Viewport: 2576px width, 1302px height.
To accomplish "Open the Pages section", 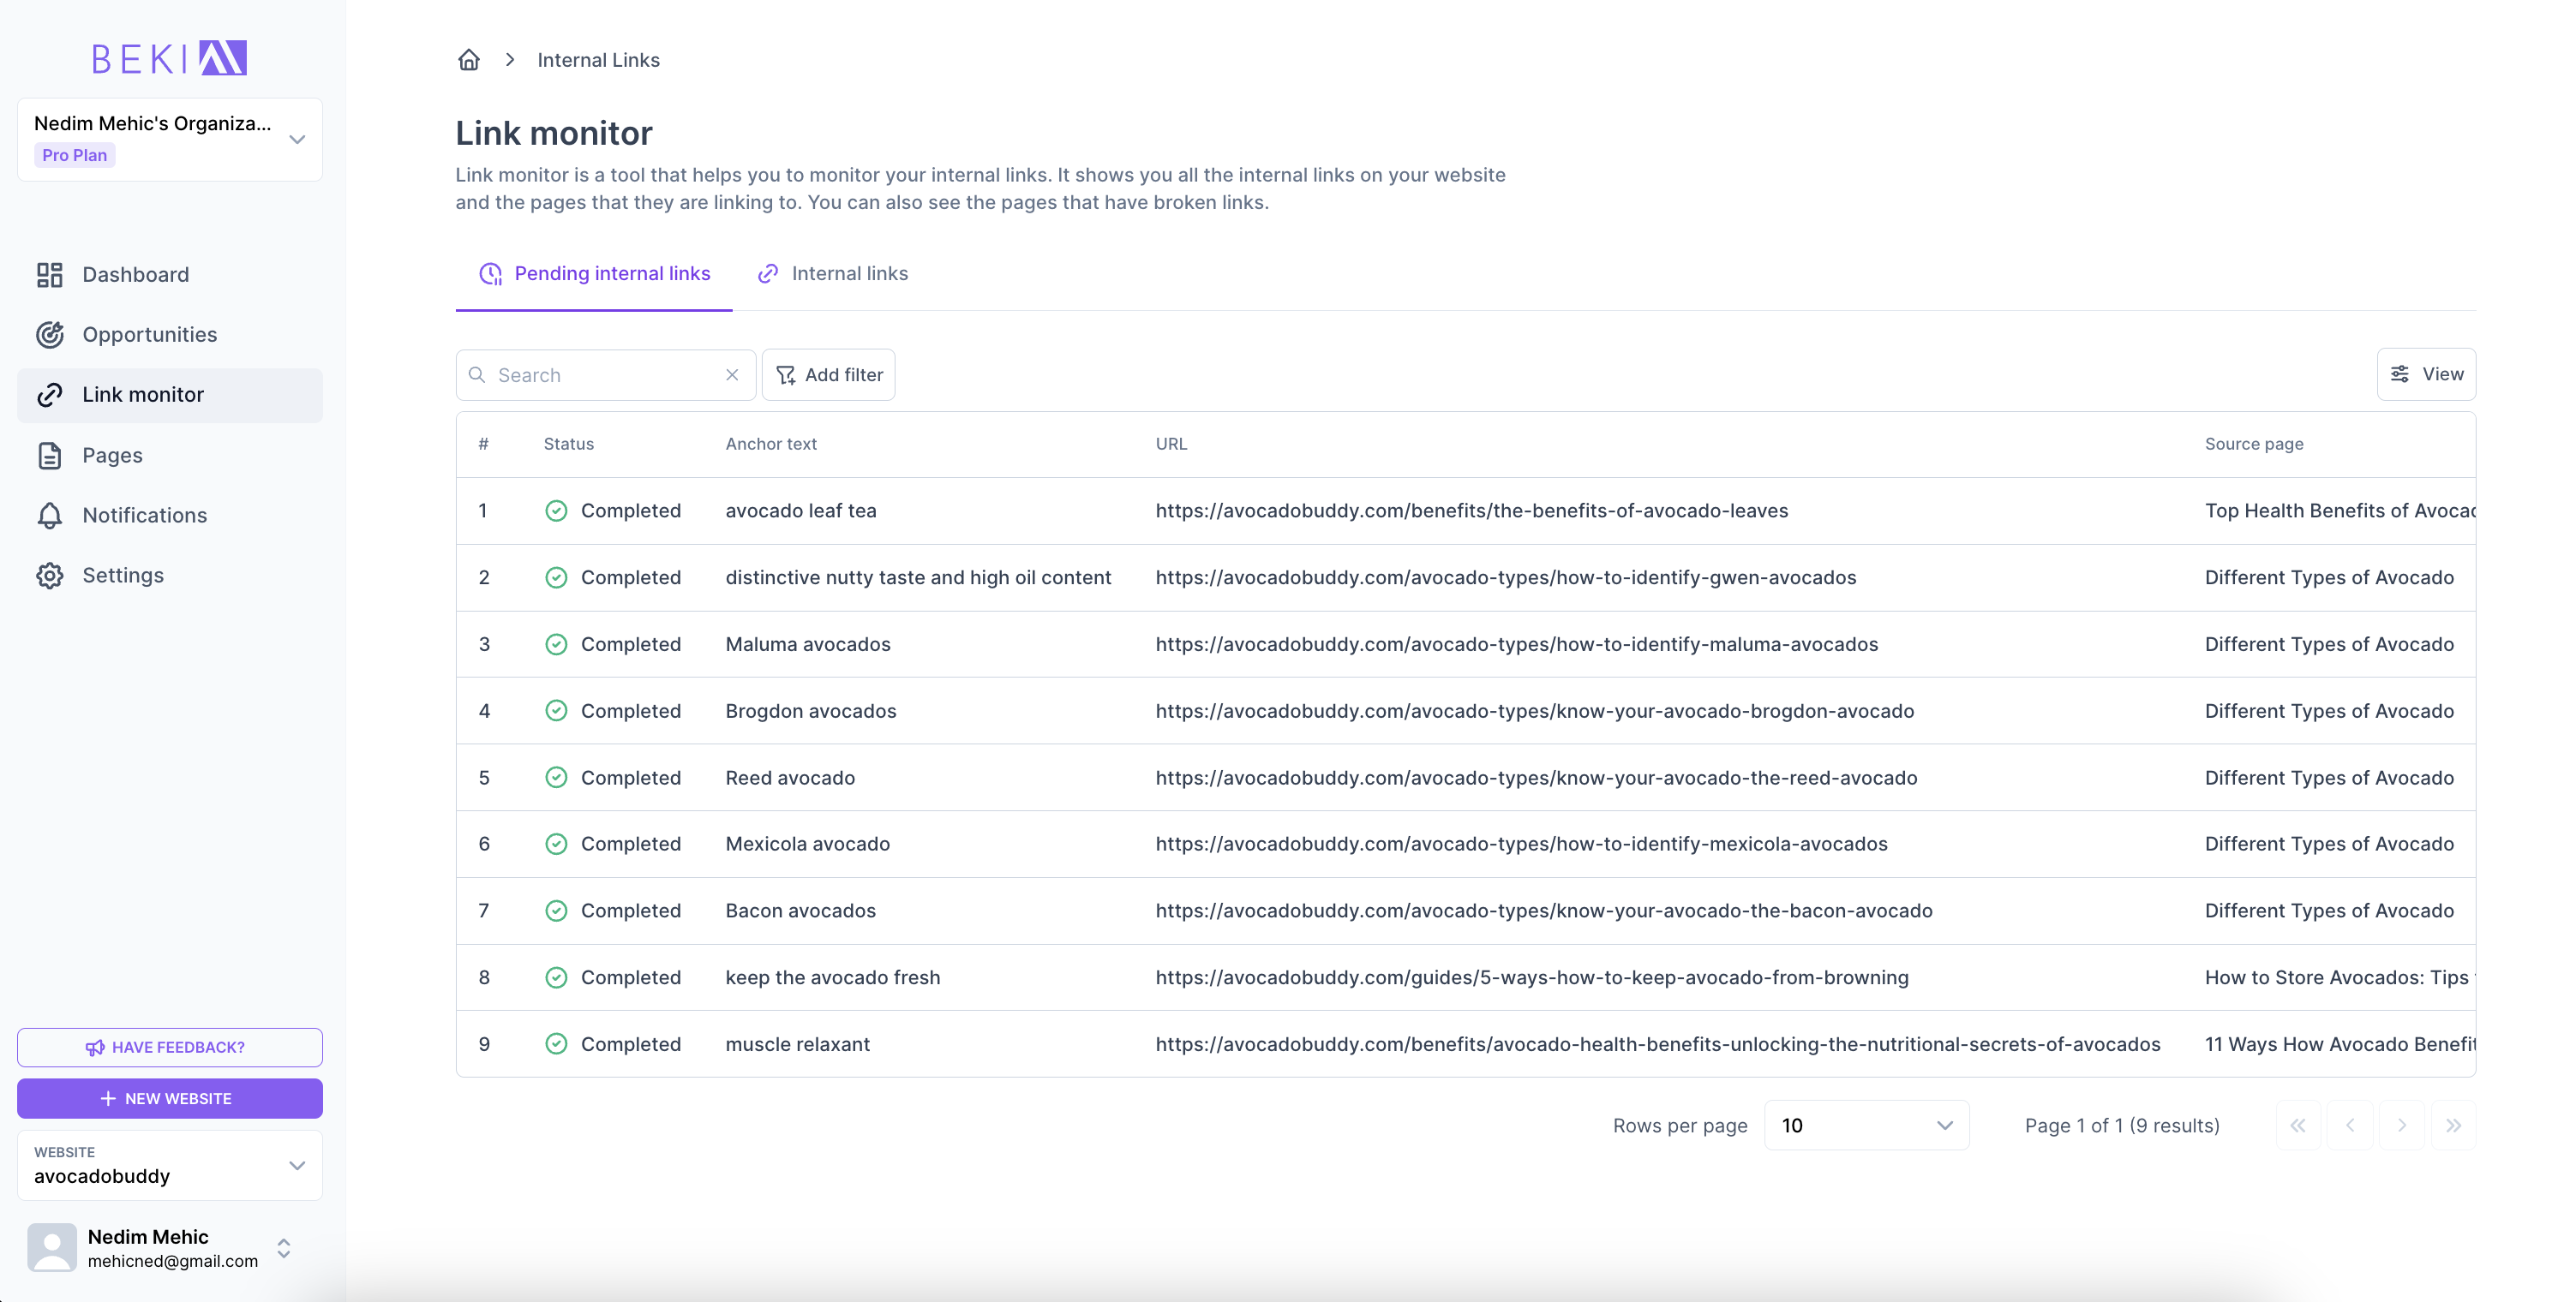I will (112, 456).
